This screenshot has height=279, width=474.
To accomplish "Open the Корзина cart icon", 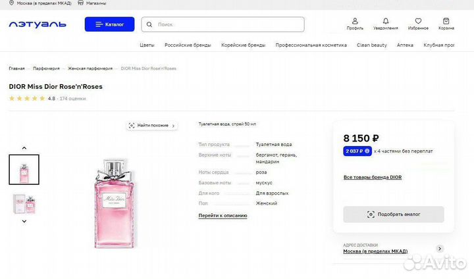I will (x=446, y=21).
